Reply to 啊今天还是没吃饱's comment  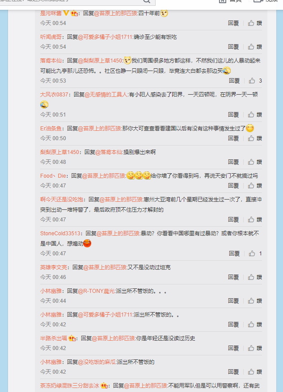pos(233,220)
